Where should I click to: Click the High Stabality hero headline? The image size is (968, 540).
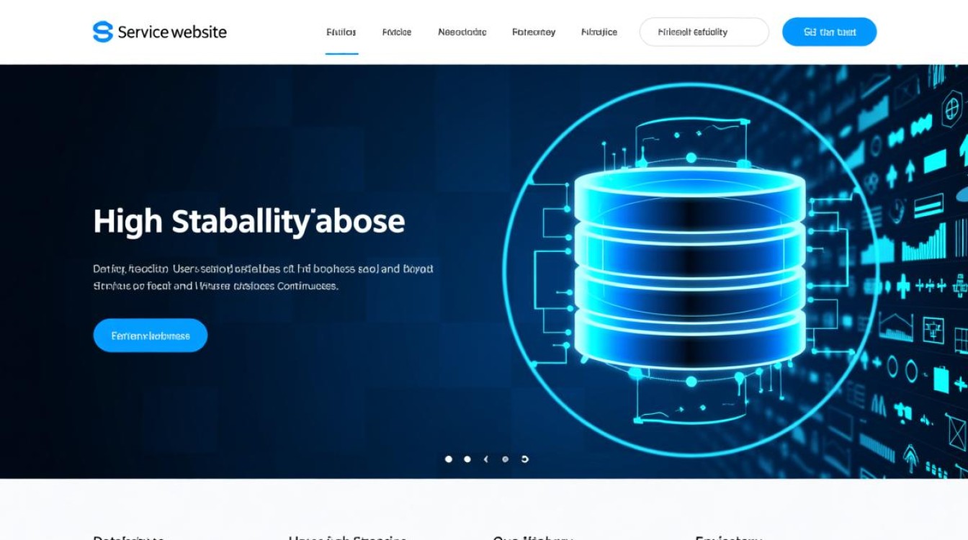click(x=249, y=221)
